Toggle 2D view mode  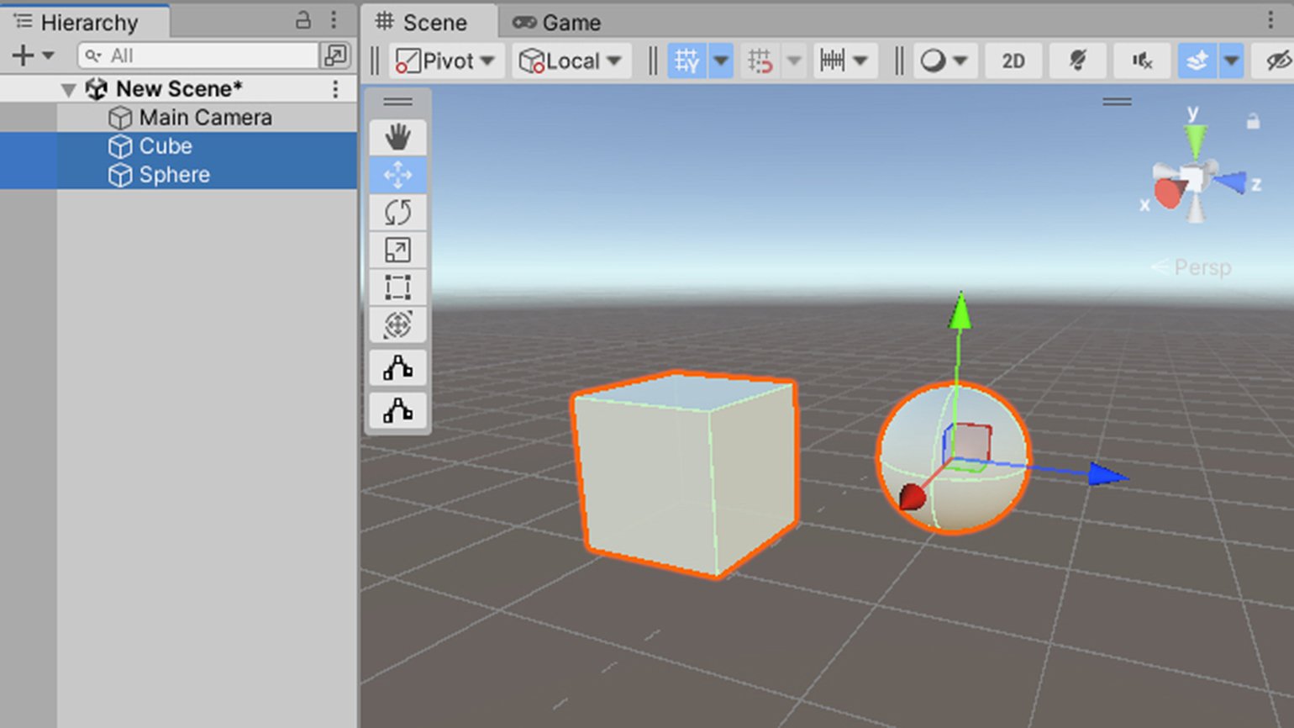[x=1013, y=61]
